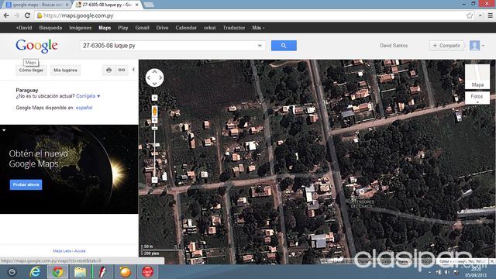Open the search suggestions dropdown arrow
Screen dimensions: 496x279
coord(260,46)
